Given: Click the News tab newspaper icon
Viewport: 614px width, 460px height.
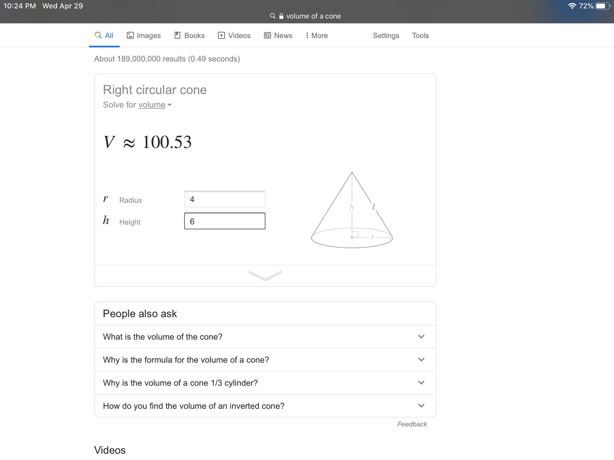Looking at the screenshot, I should tap(267, 35).
